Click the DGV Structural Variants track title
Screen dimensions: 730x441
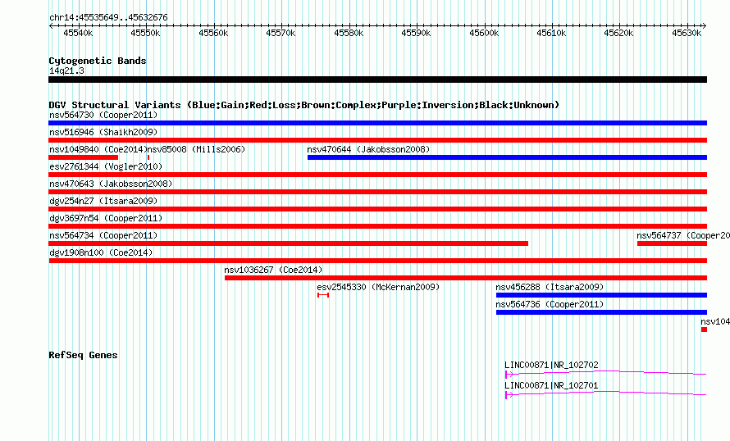click(303, 105)
